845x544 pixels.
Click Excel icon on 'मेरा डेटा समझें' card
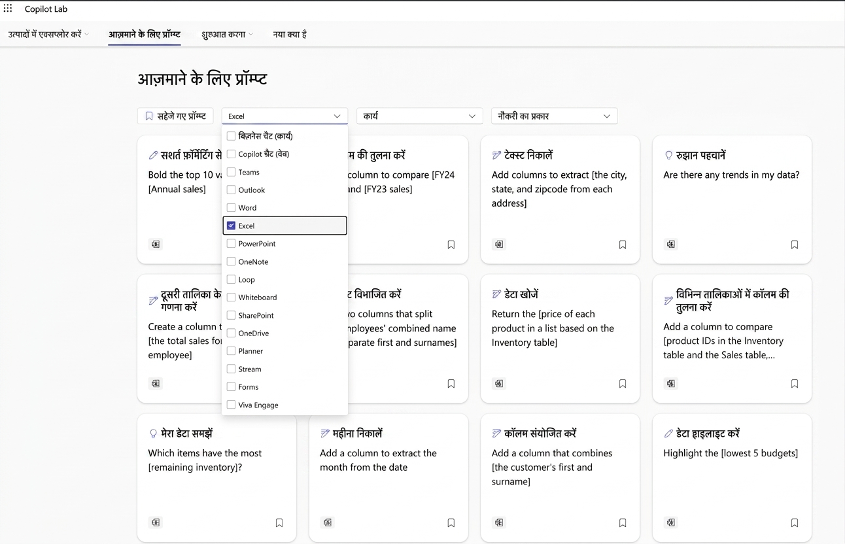click(156, 523)
